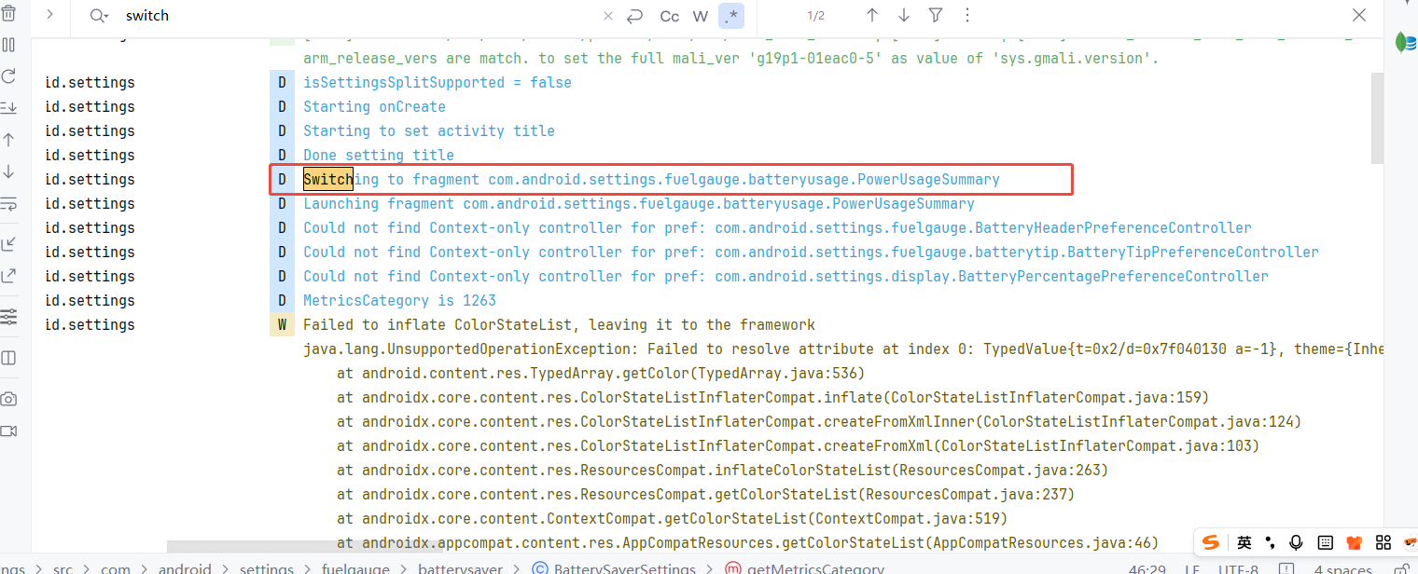The height and width of the screenshot is (574, 1418).
Task: Click the BatteryPercentagePreferenceController log line
Action: click(785, 277)
